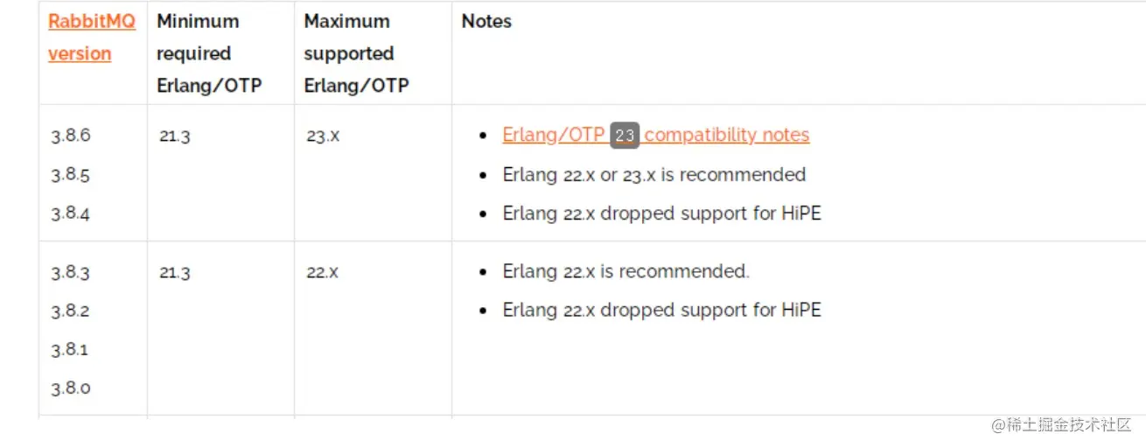Click the Minimum required Erlang/OTP column header

pos(208,53)
